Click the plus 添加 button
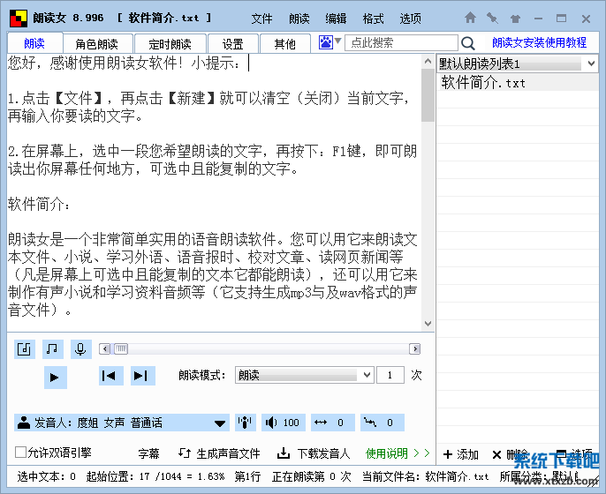606x494 pixels. [461, 454]
